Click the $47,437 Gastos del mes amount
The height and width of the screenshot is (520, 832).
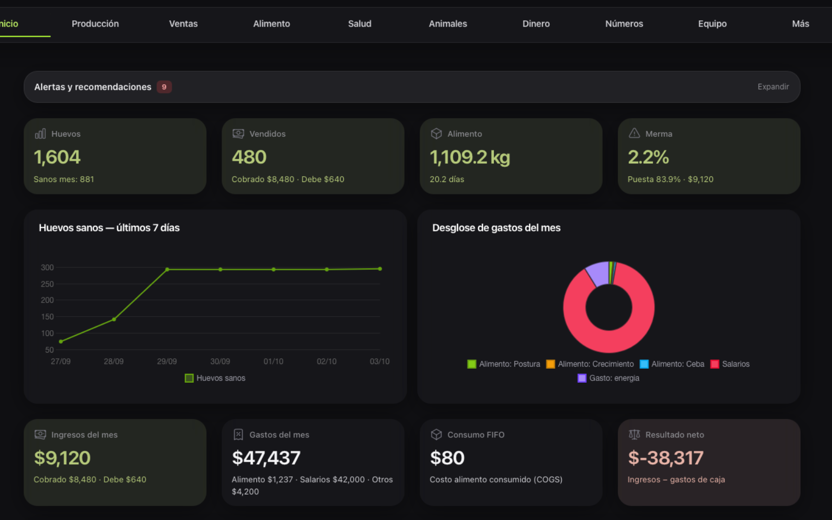coord(266,458)
